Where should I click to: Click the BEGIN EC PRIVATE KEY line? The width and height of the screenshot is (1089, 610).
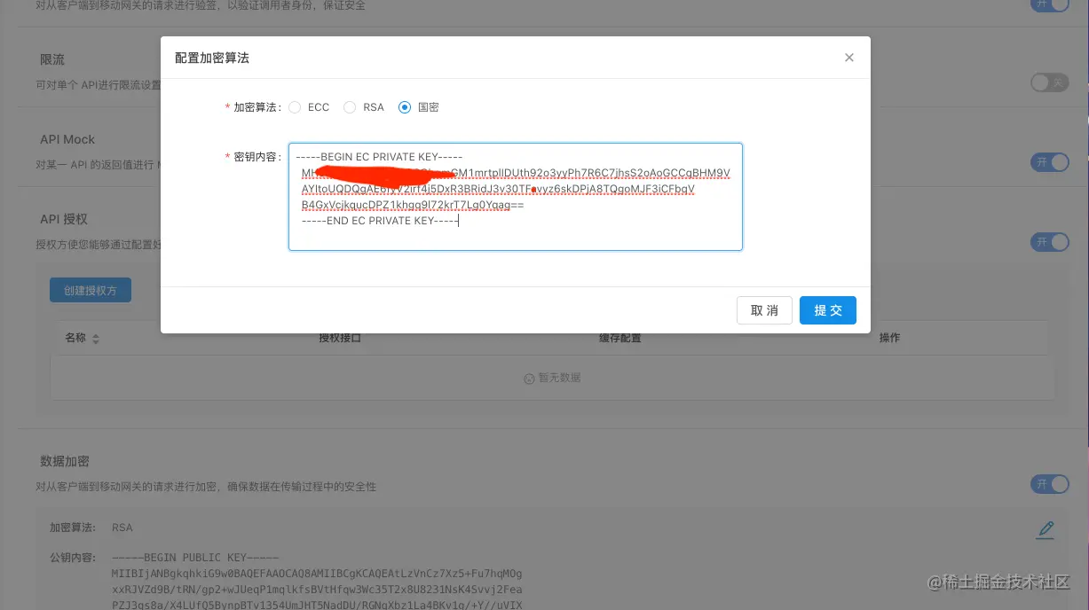coord(380,157)
